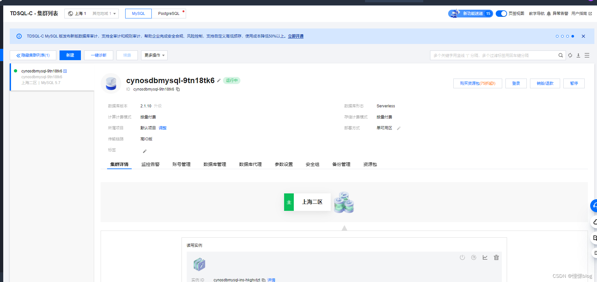
Task: Click the cluster node group icon
Action: pyautogui.click(x=344, y=202)
